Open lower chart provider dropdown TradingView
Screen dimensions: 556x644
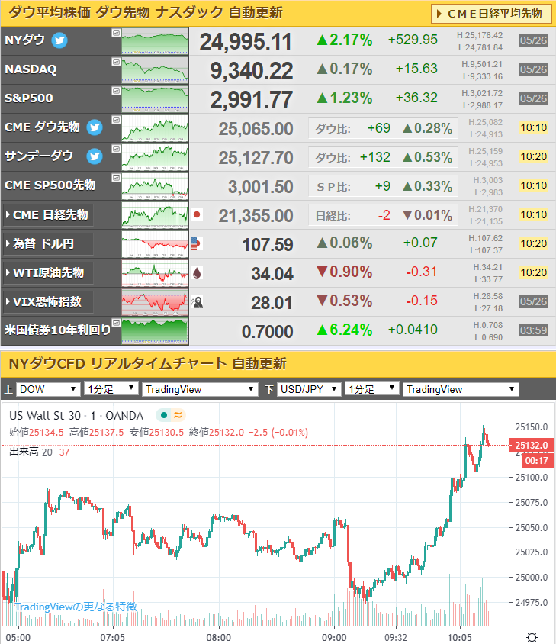(461, 389)
